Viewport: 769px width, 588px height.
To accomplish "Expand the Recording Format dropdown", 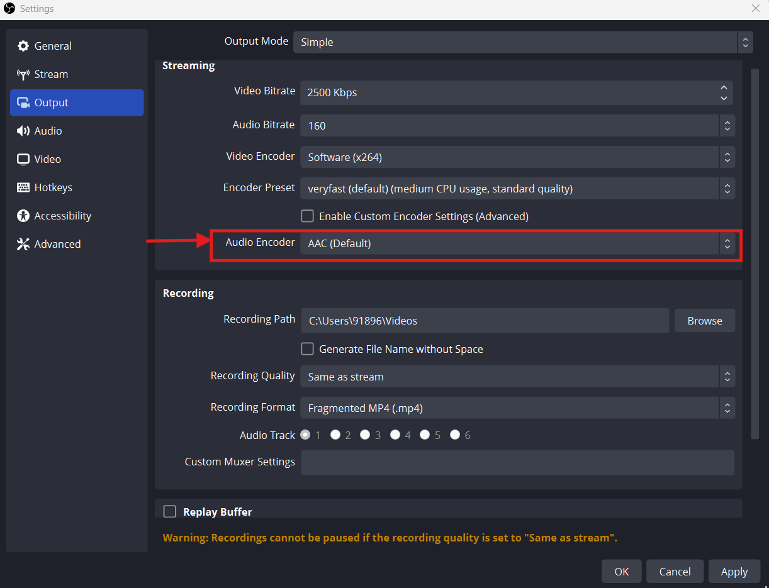I will (x=517, y=408).
